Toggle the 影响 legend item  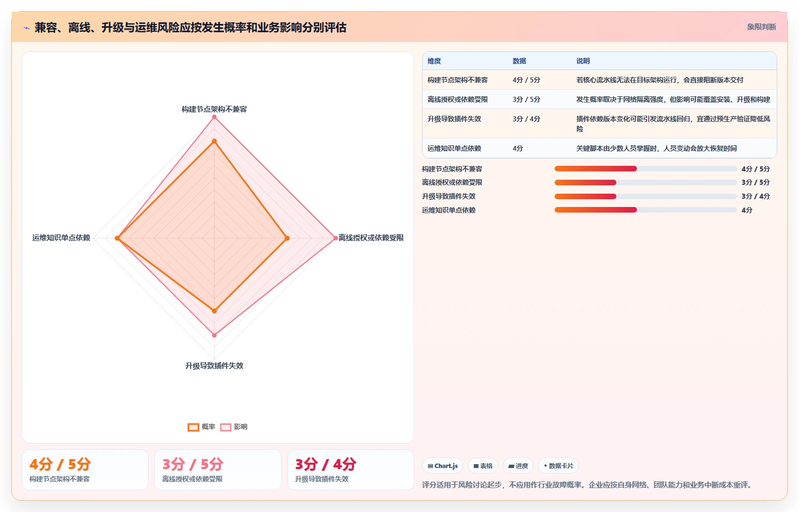tap(234, 427)
